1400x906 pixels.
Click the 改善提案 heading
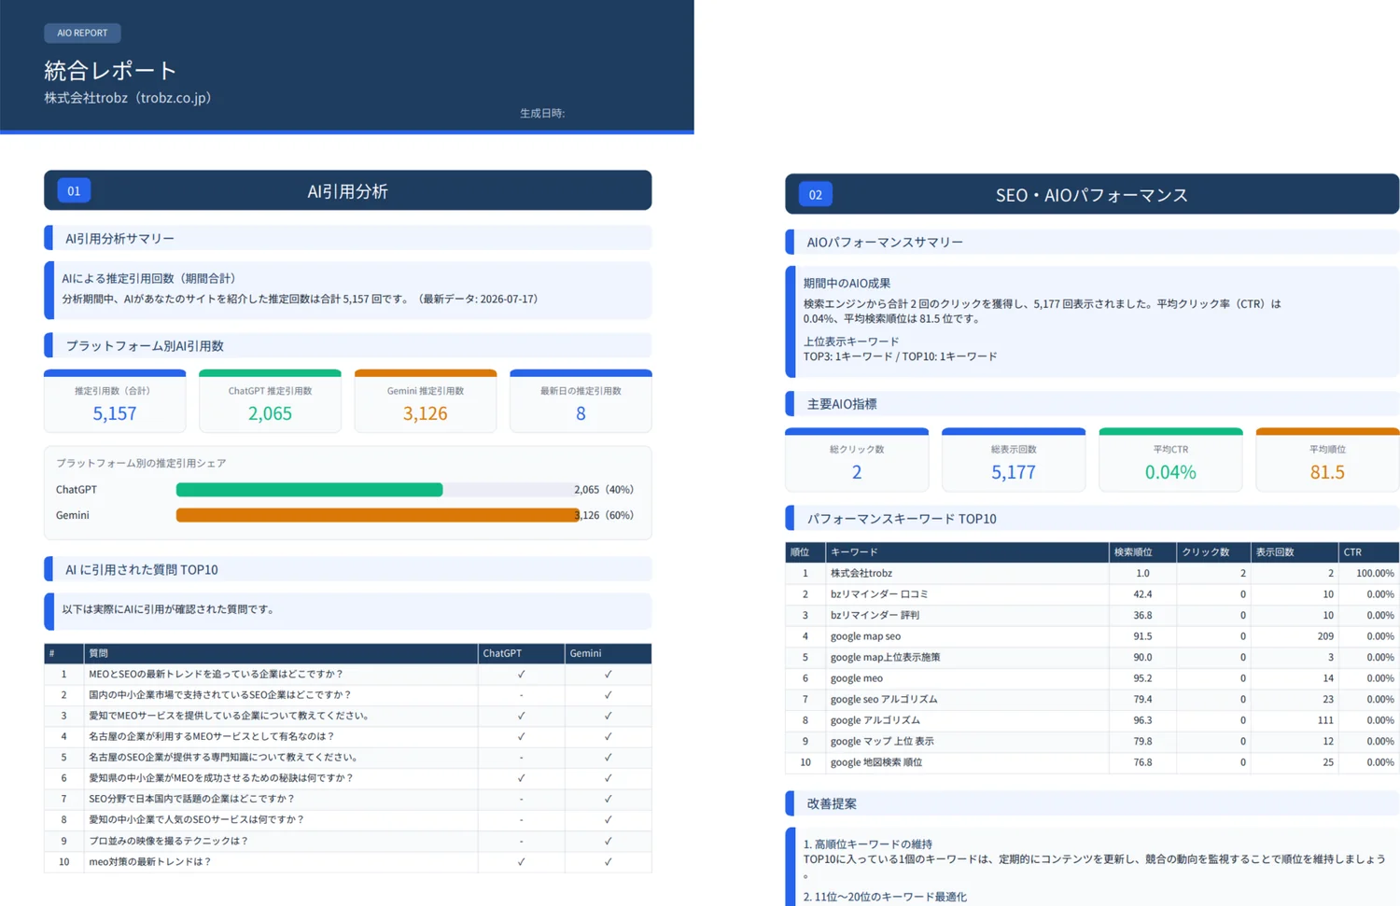tap(832, 803)
